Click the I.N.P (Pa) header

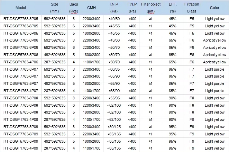click(114, 8)
